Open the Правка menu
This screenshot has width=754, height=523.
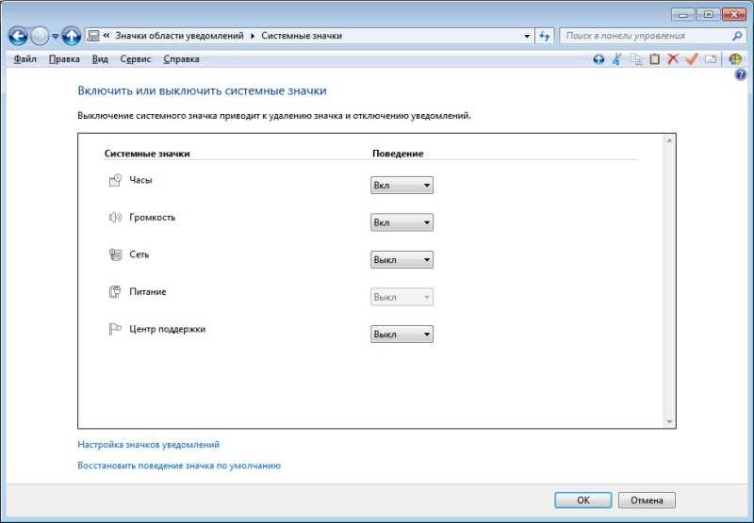point(64,59)
